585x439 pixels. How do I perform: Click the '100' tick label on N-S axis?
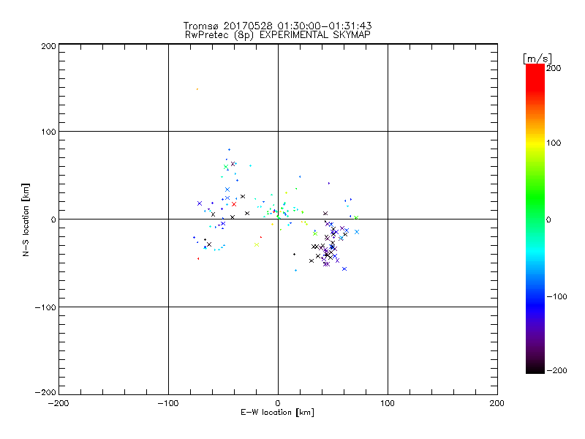(x=48, y=132)
